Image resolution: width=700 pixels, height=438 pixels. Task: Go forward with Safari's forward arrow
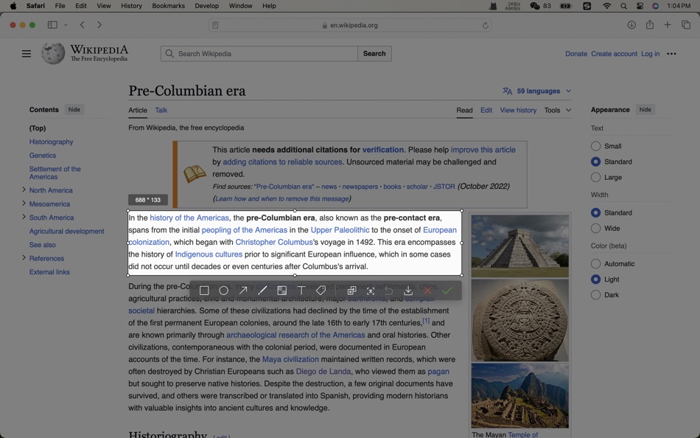(x=99, y=25)
